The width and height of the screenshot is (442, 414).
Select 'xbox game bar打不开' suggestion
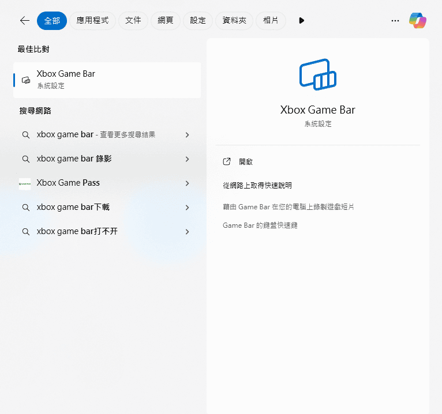pyautogui.click(x=107, y=231)
